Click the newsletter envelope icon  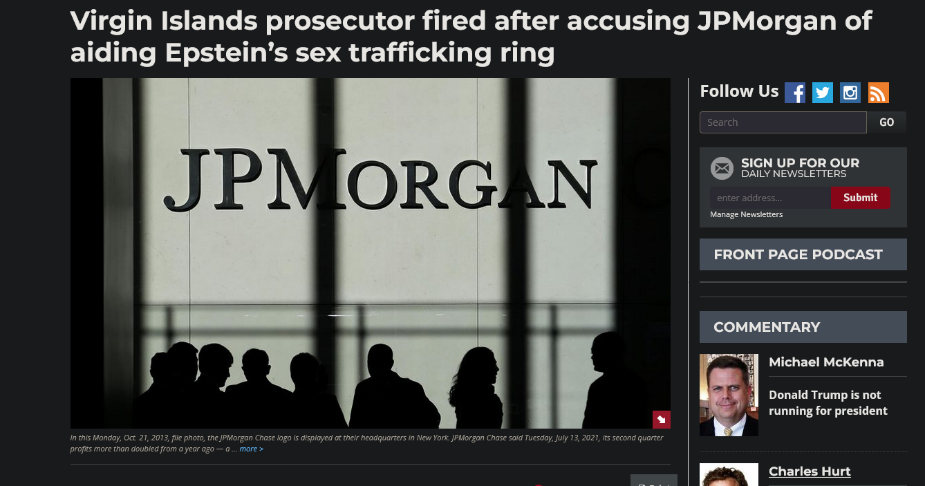pos(722,168)
